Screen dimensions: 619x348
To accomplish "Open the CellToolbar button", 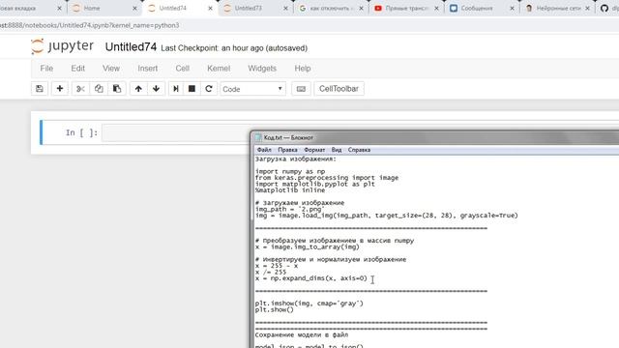I will 339,89.
